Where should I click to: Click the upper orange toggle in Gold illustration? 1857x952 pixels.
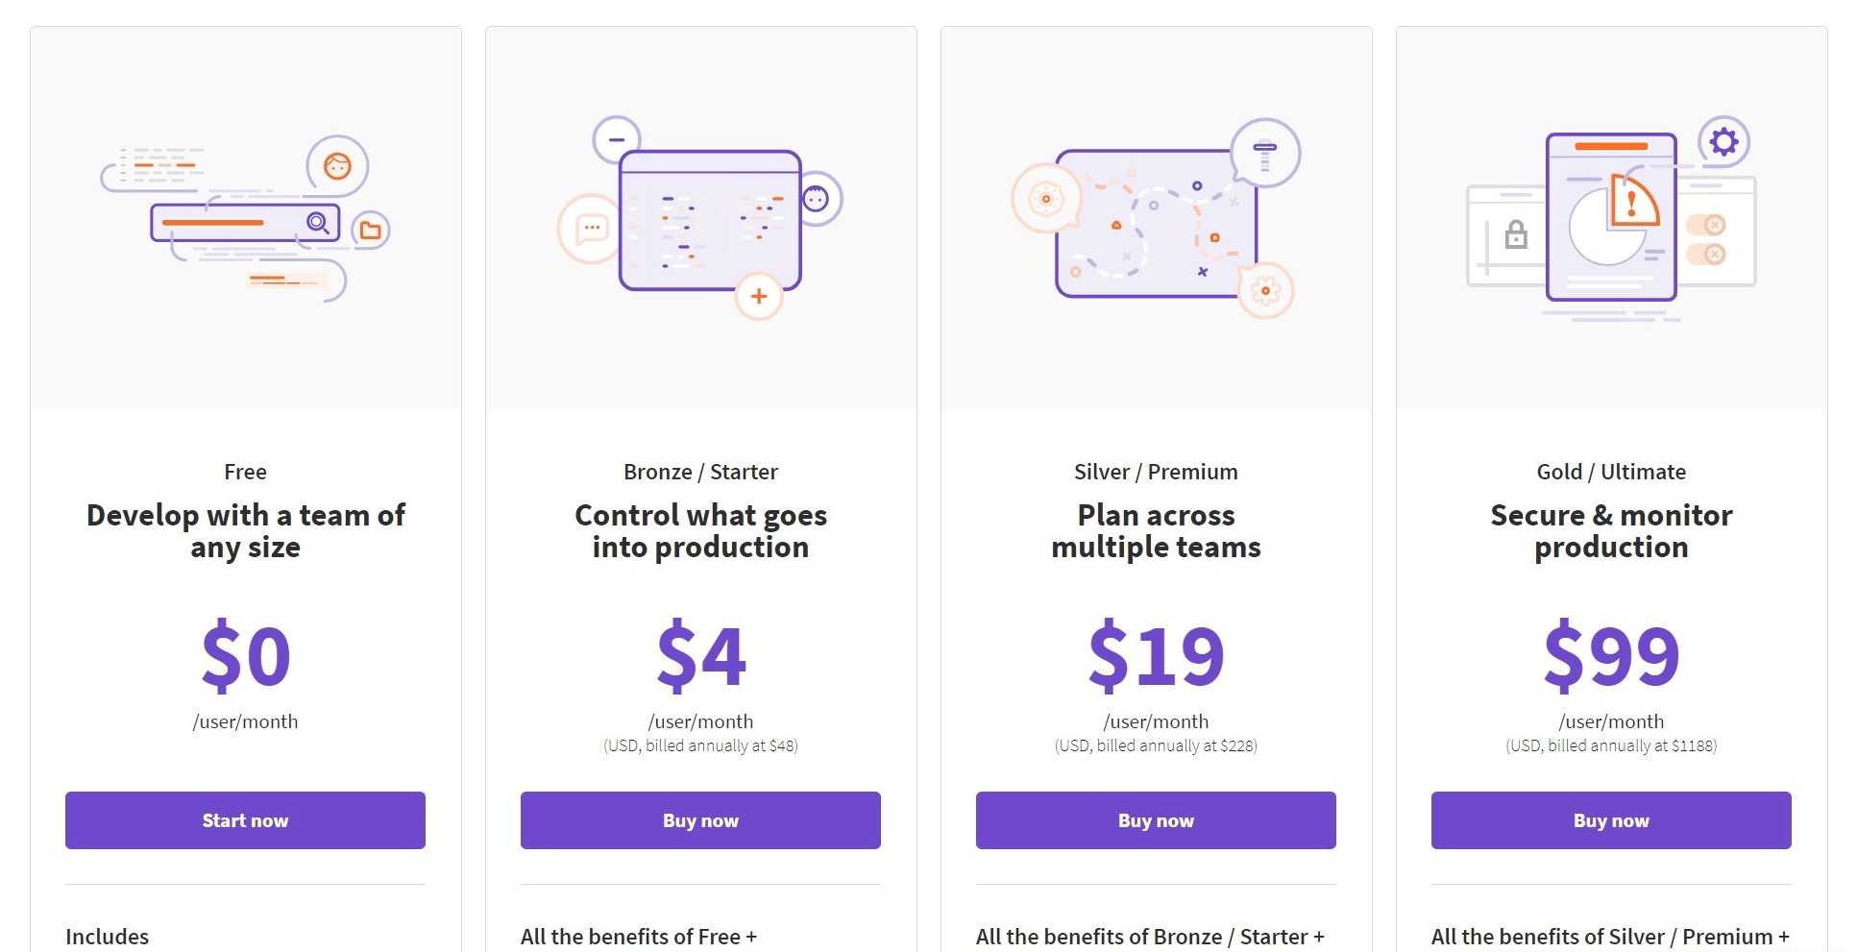(x=1706, y=225)
